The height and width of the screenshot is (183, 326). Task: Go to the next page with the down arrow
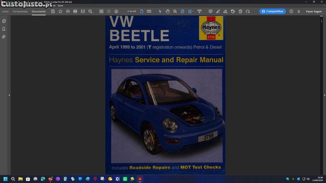116,11
